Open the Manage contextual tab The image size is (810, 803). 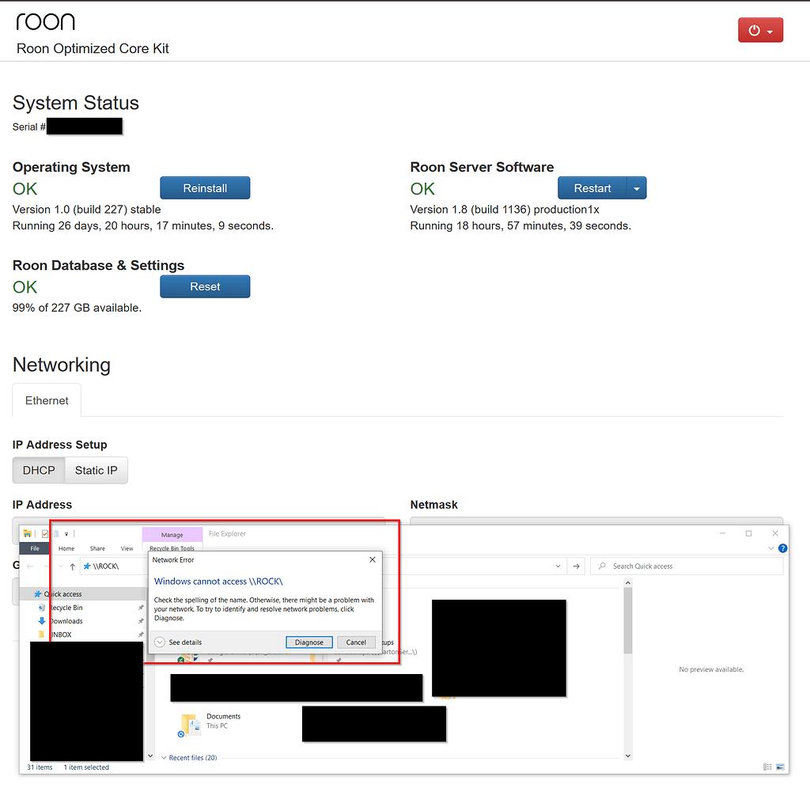click(172, 535)
